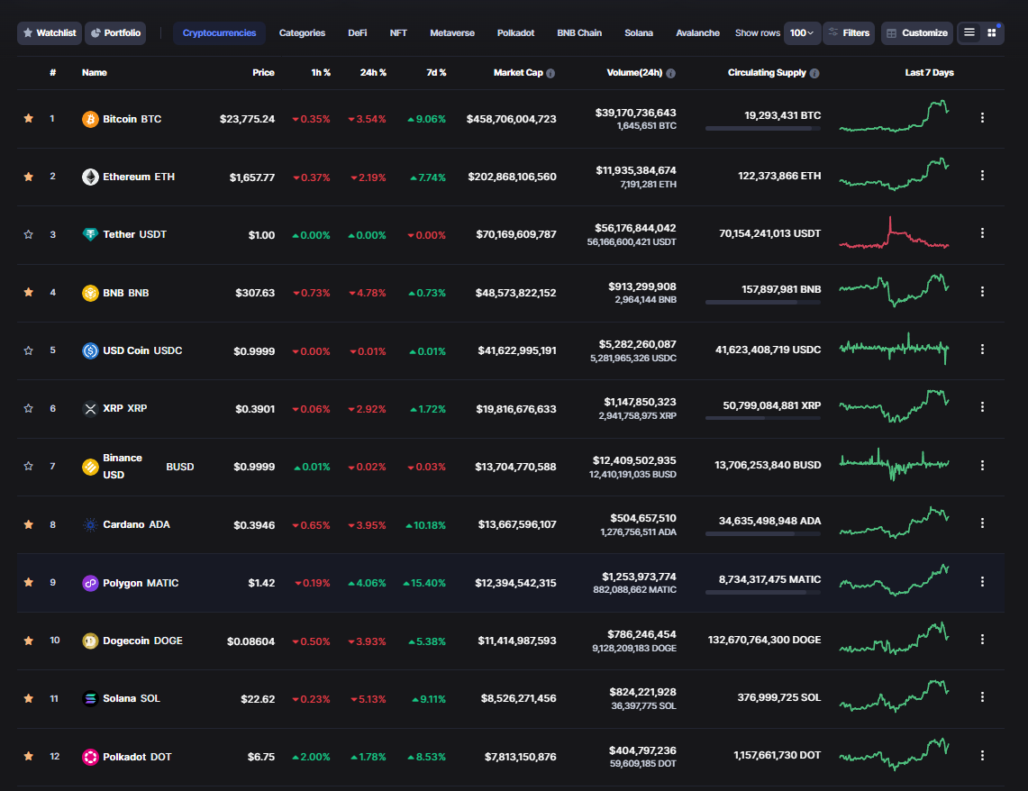Click the Ethereum coin logo icon
This screenshot has height=791, width=1028.
click(x=90, y=177)
